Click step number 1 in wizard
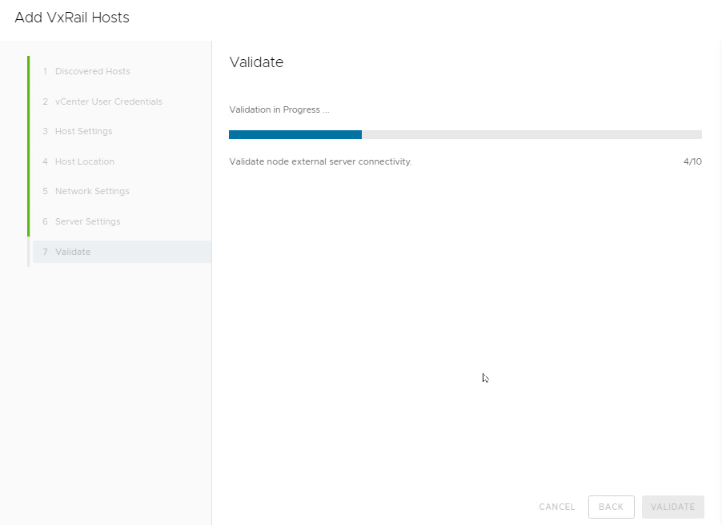 pyautogui.click(x=45, y=71)
